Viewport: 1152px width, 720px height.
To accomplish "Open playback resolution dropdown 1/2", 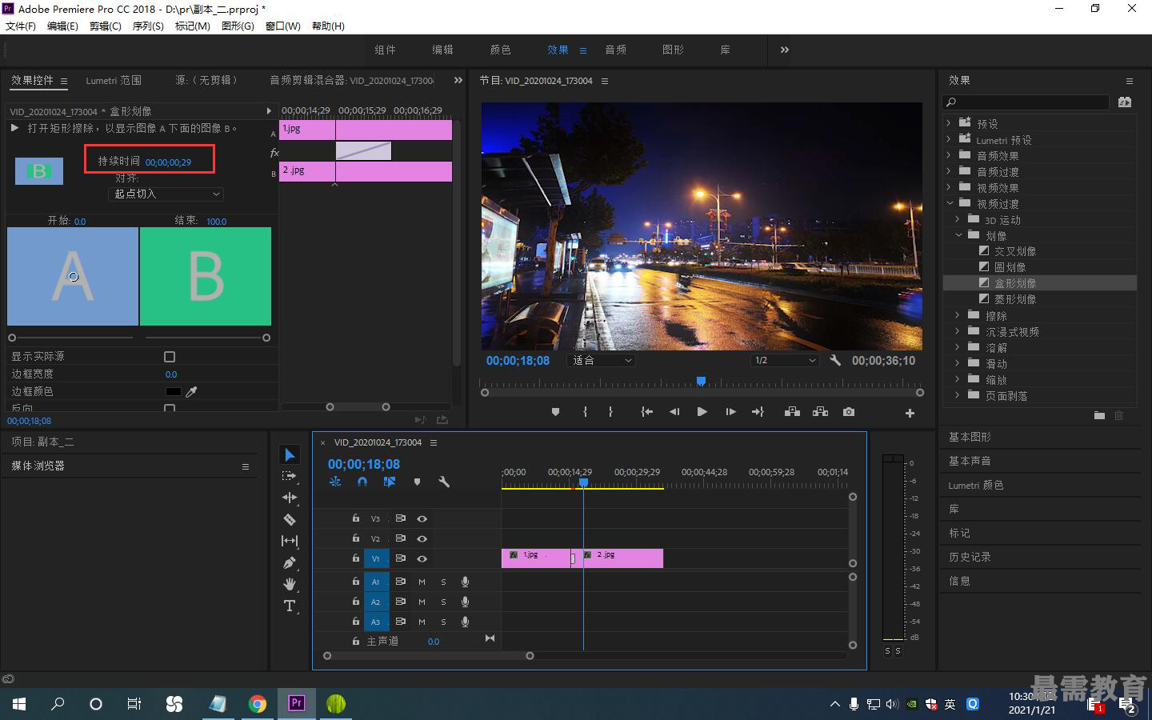I will [x=786, y=361].
